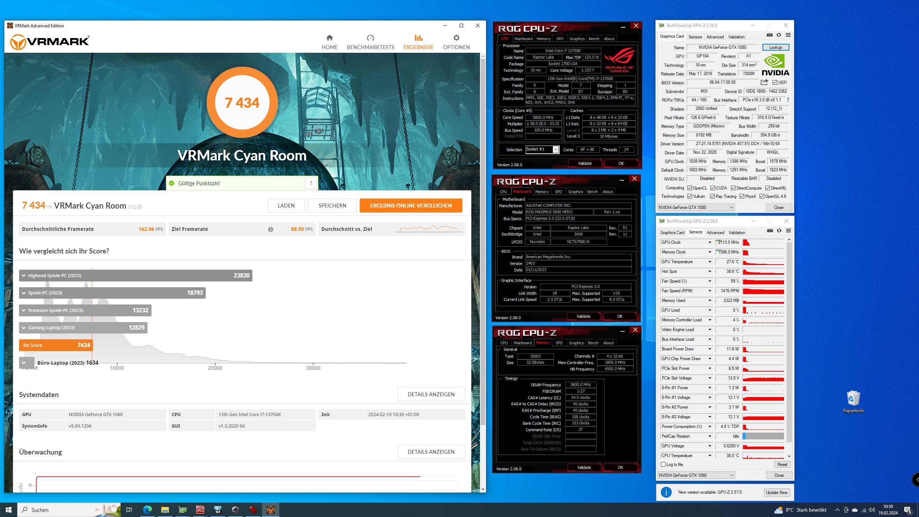Switch to ROG CPU-Z taskbar icon

tap(200, 510)
